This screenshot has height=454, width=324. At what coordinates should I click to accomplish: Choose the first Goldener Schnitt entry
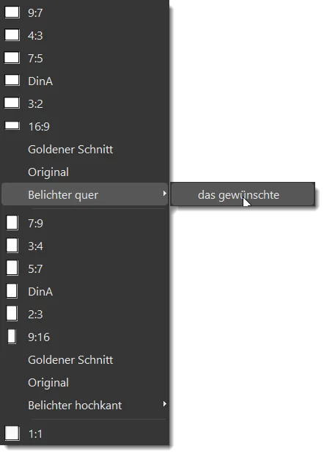84,150
